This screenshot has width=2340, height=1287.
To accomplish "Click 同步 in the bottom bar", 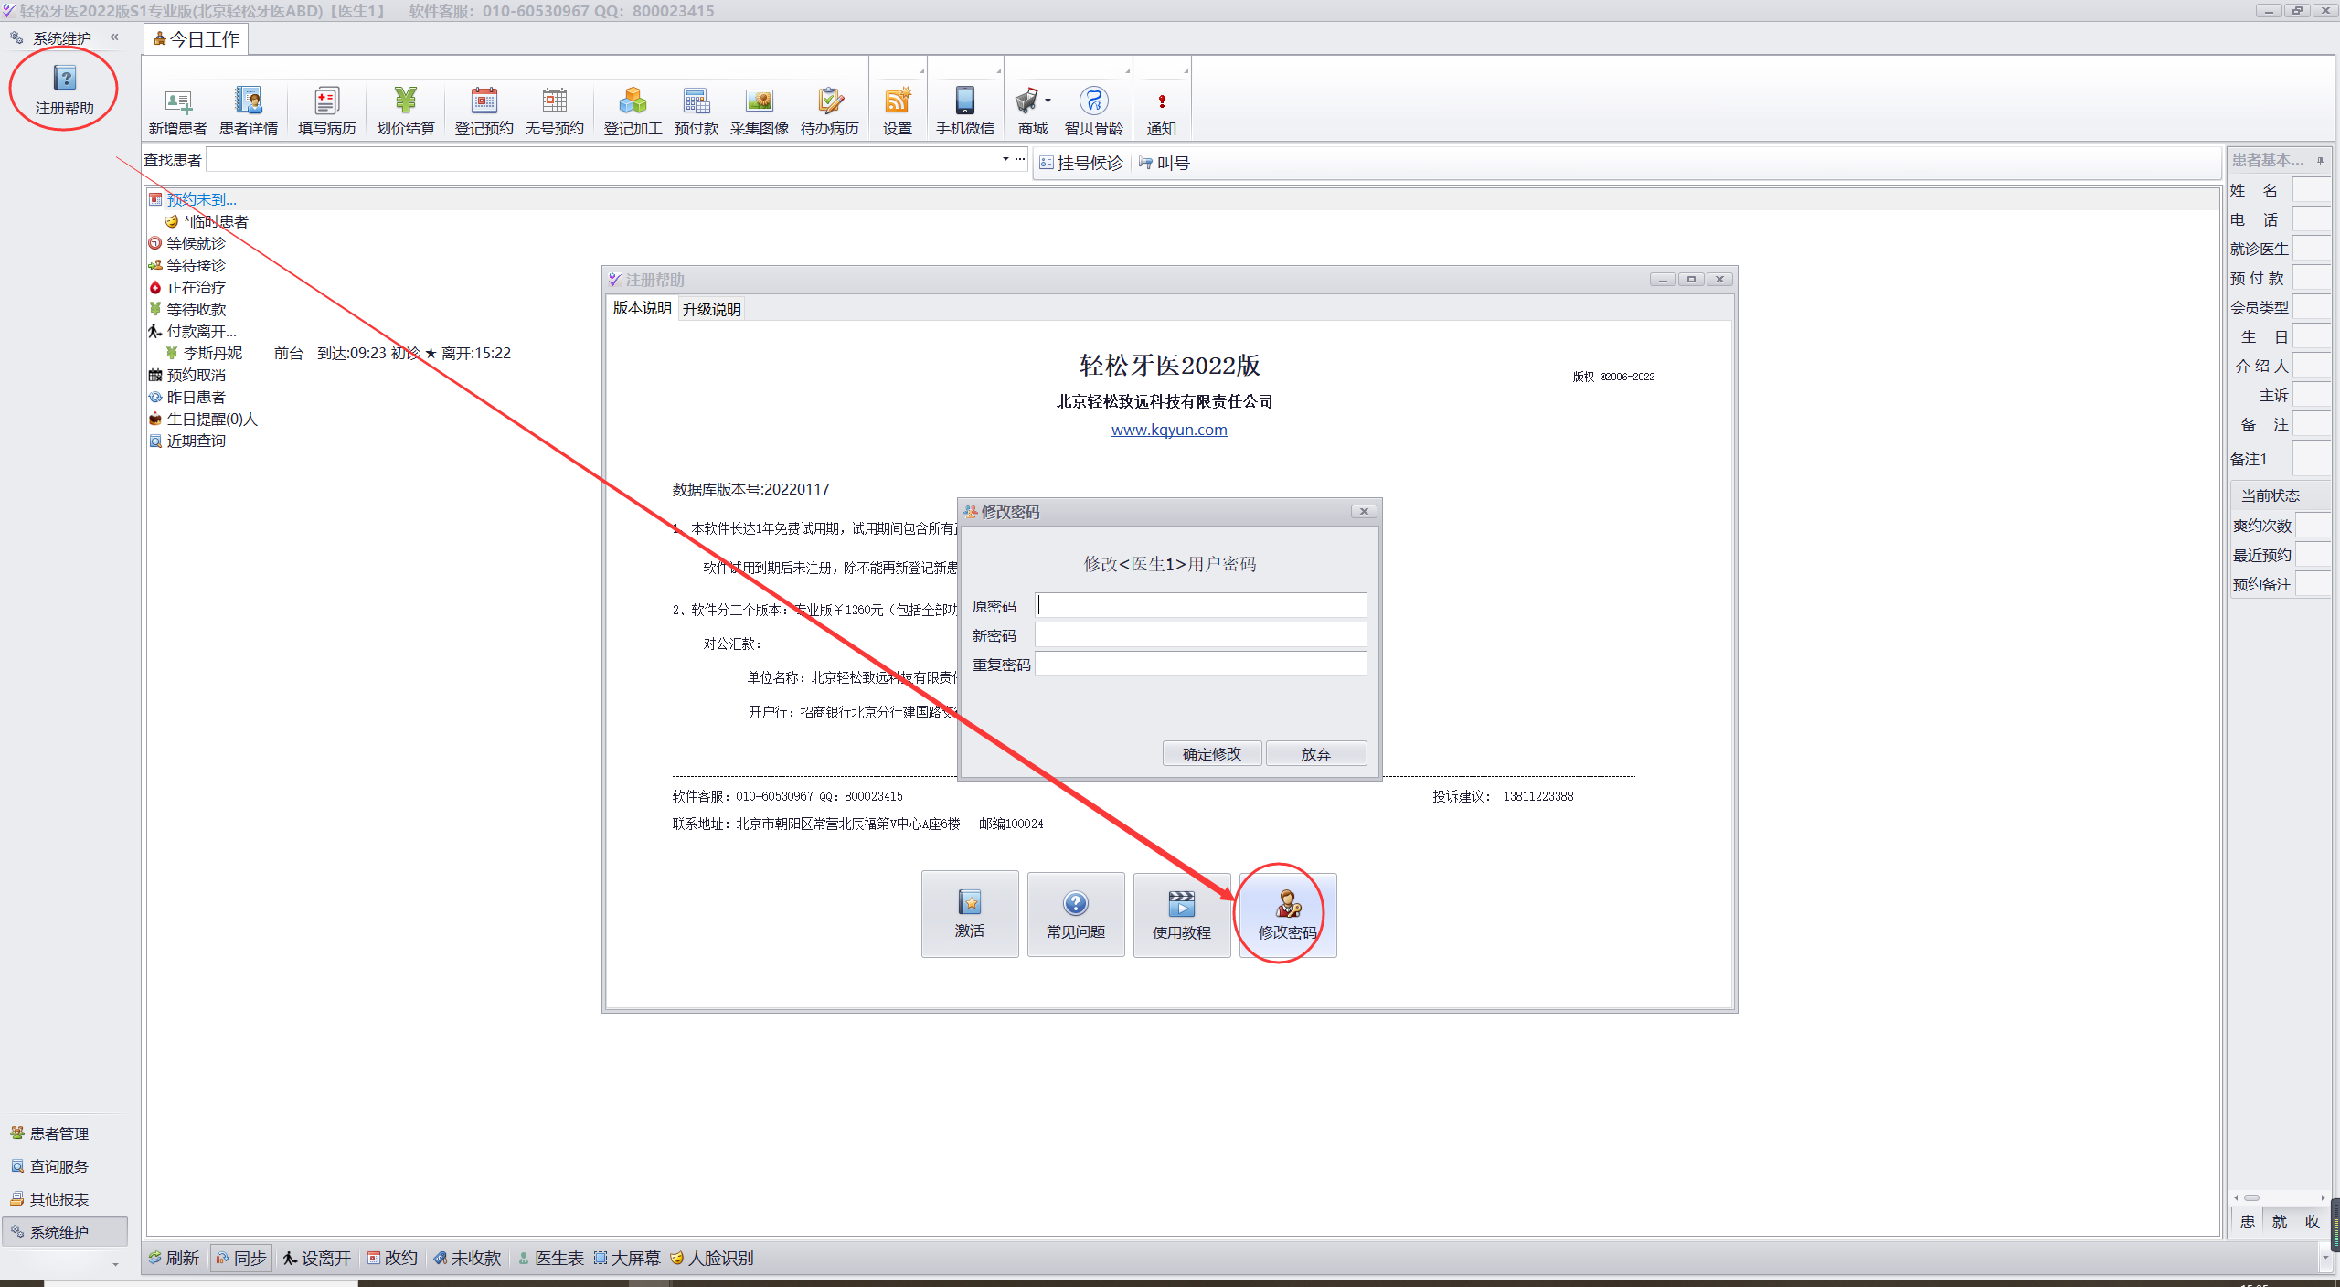I will (241, 1258).
